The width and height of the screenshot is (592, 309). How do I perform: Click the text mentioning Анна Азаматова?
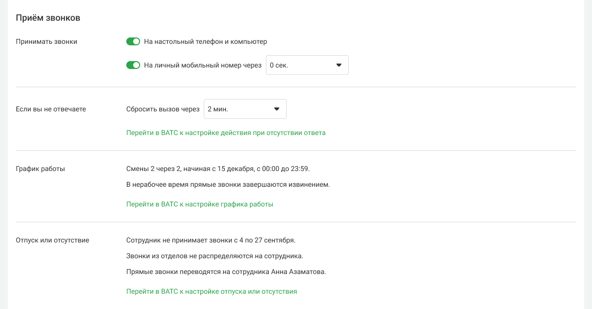coord(226,272)
